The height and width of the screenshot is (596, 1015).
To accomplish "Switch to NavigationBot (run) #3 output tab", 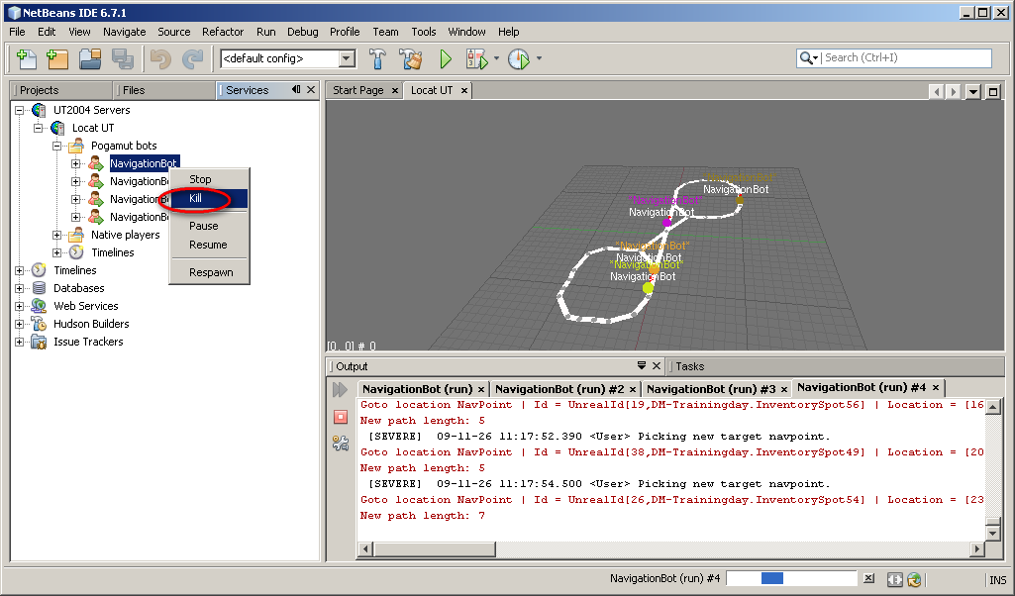I will pos(711,389).
